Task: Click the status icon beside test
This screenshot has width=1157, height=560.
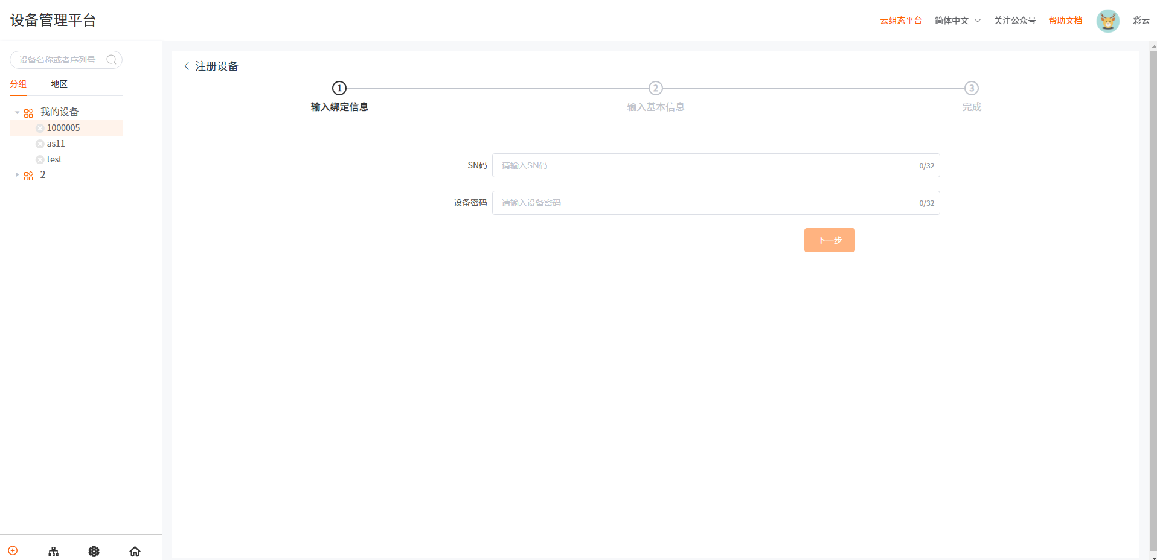Action: click(x=40, y=159)
